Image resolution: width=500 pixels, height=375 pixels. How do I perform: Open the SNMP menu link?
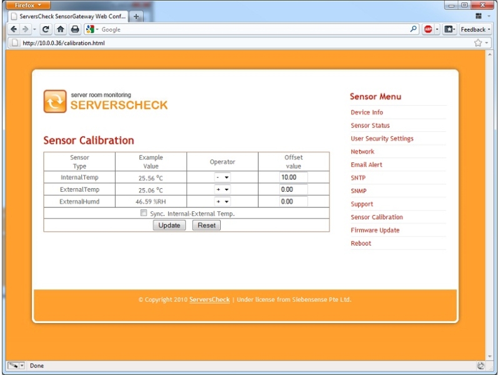[358, 191]
